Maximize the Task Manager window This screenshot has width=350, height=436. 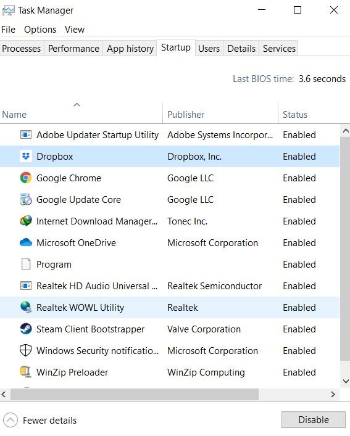point(298,10)
